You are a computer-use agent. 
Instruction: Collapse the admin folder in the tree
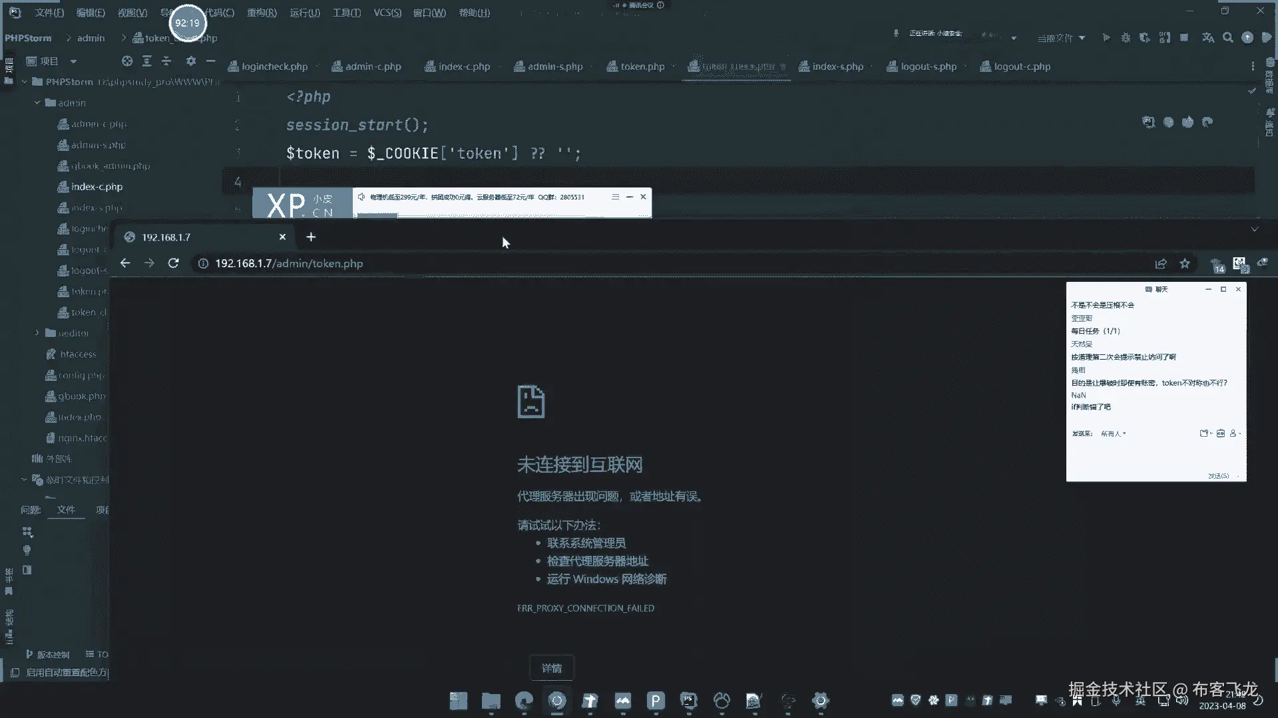pyautogui.click(x=37, y=103)
